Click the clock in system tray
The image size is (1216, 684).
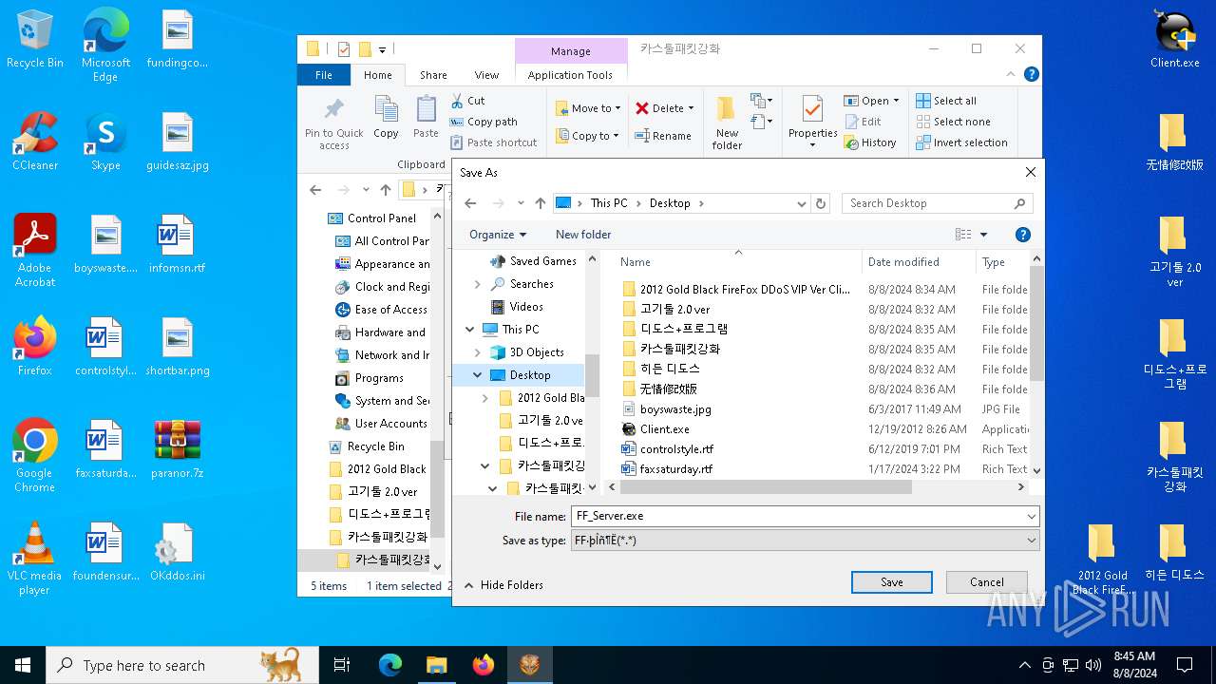tap(1133, 665)
